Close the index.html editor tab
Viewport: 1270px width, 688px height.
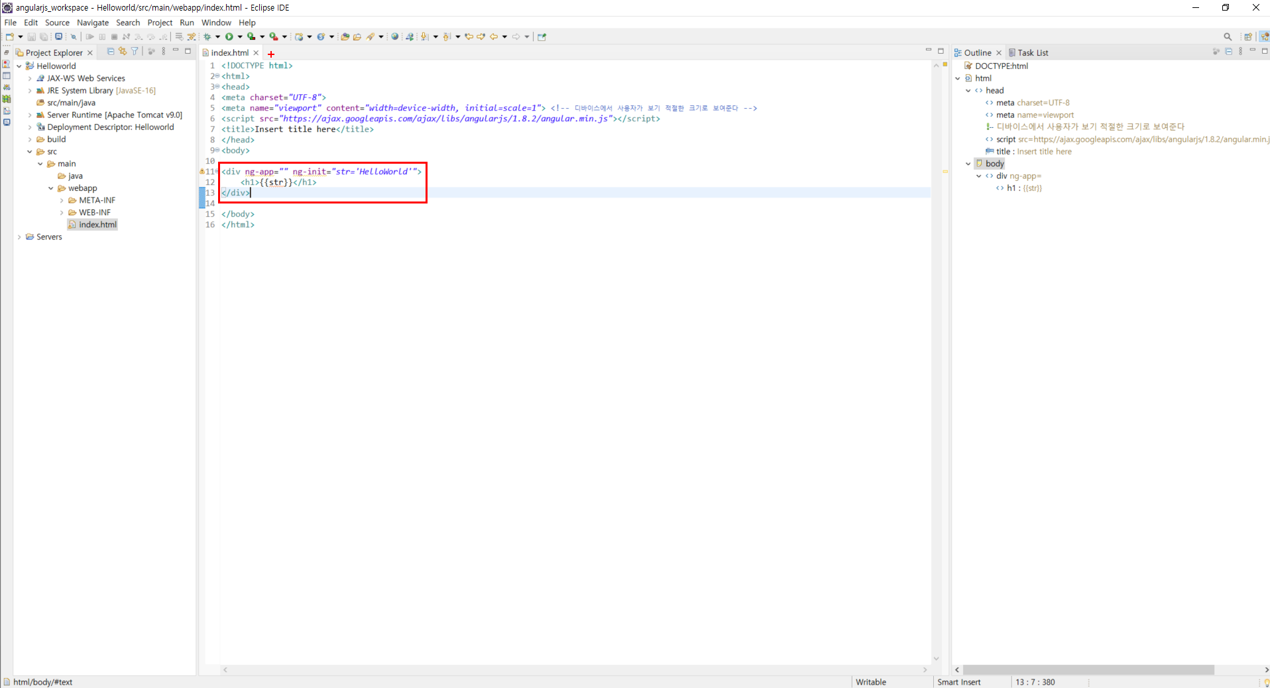pos(256,53)
